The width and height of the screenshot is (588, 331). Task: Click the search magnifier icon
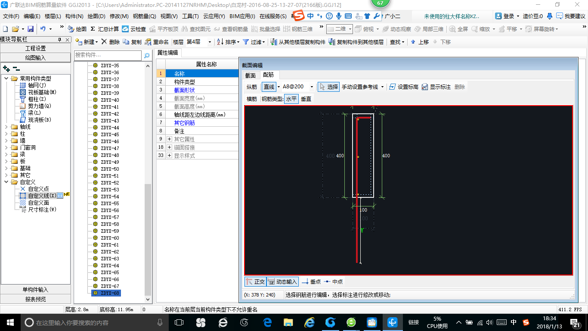147,55
